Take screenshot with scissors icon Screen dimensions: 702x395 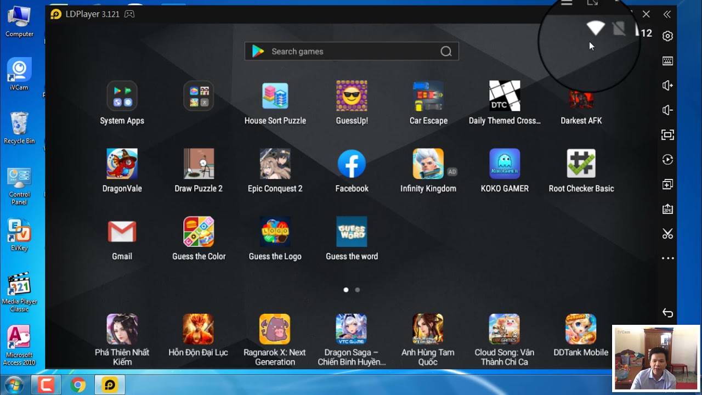pyautogui.click(x=667, y=234)
